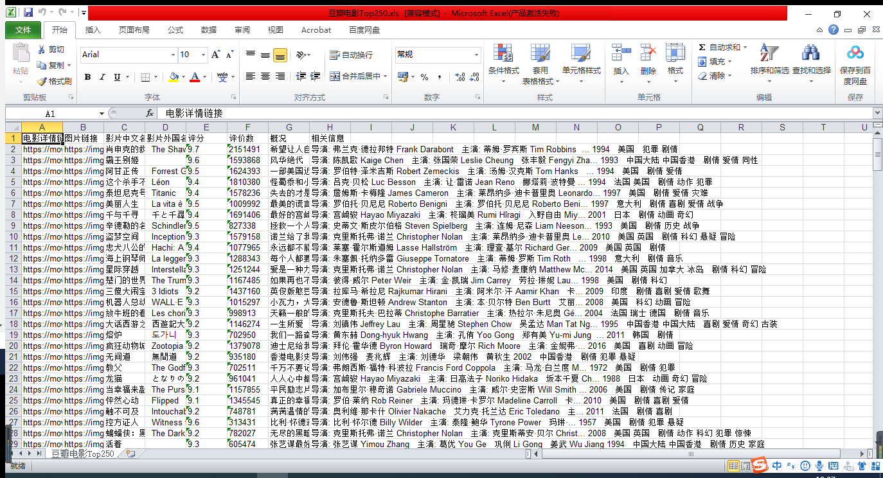Click the 删除 delete cells icon

(x=648, y=53)
